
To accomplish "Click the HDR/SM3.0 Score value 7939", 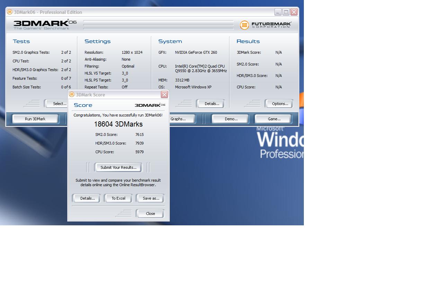I will (140, 143).
